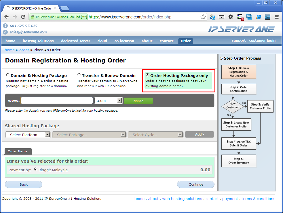
Task: Click footer home link
Action: (x=140, y=199)
